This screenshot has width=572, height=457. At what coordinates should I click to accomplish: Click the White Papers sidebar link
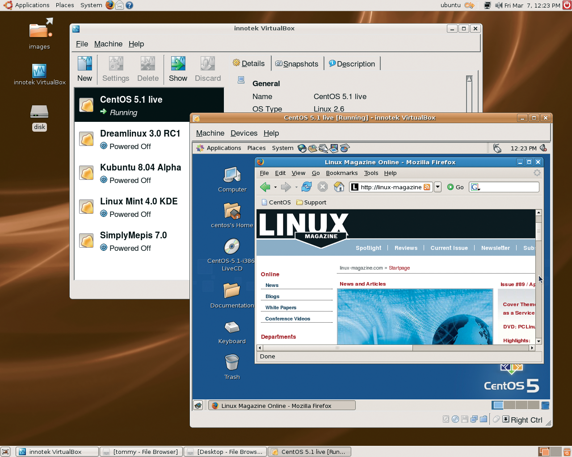click(x=281, y=307)
